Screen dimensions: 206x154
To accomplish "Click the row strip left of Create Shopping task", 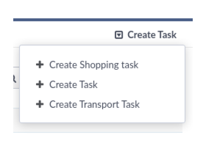I will tap(16, 57).
